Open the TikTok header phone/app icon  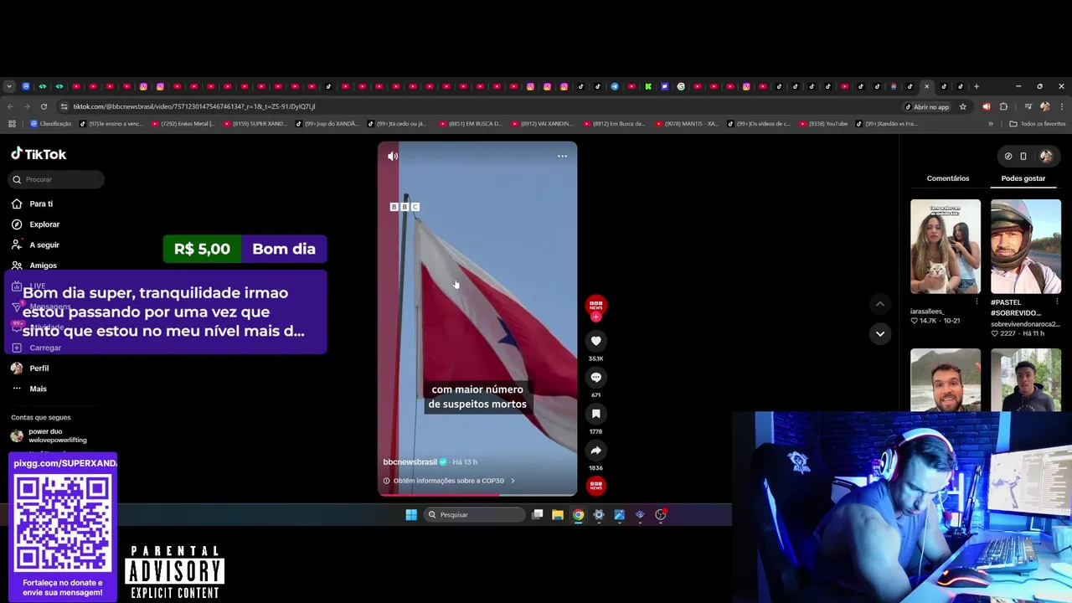(x=1023, y=156)
